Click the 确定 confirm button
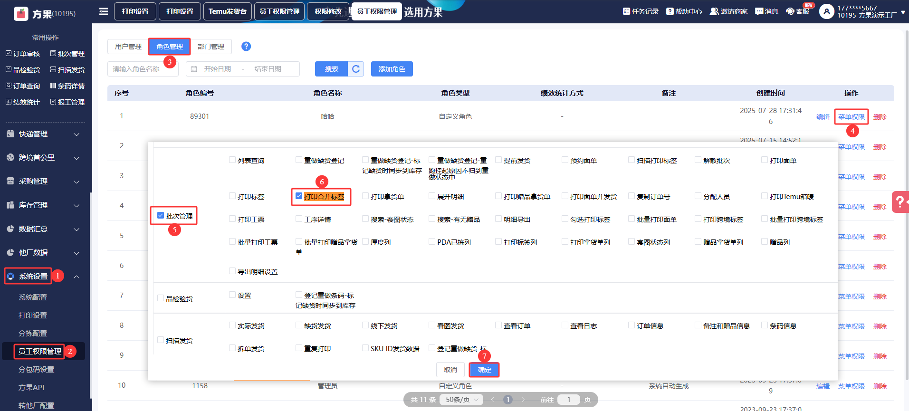Viewport: 909px width, 411px height. (x=484, y=370)
